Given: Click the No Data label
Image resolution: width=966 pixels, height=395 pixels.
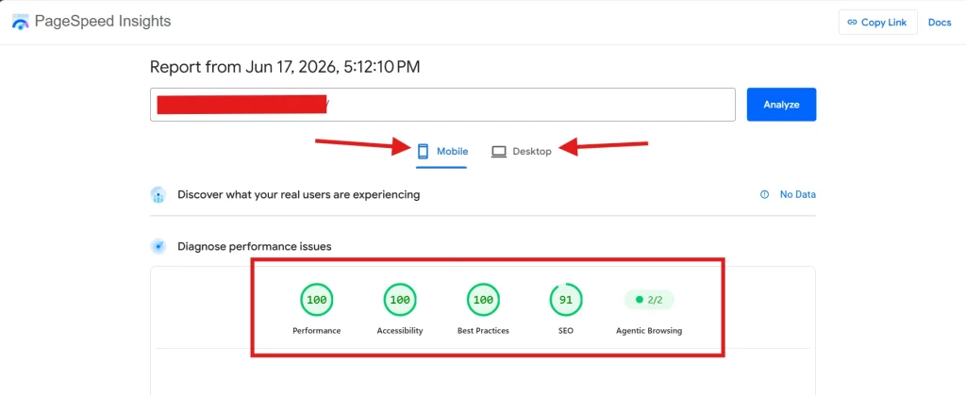Looking at the screenshot, I should (798, 194).
